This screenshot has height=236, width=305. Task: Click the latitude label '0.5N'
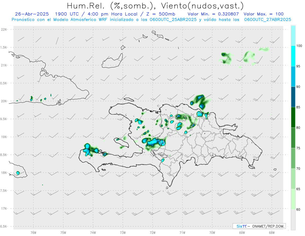(x=4, y=83)
